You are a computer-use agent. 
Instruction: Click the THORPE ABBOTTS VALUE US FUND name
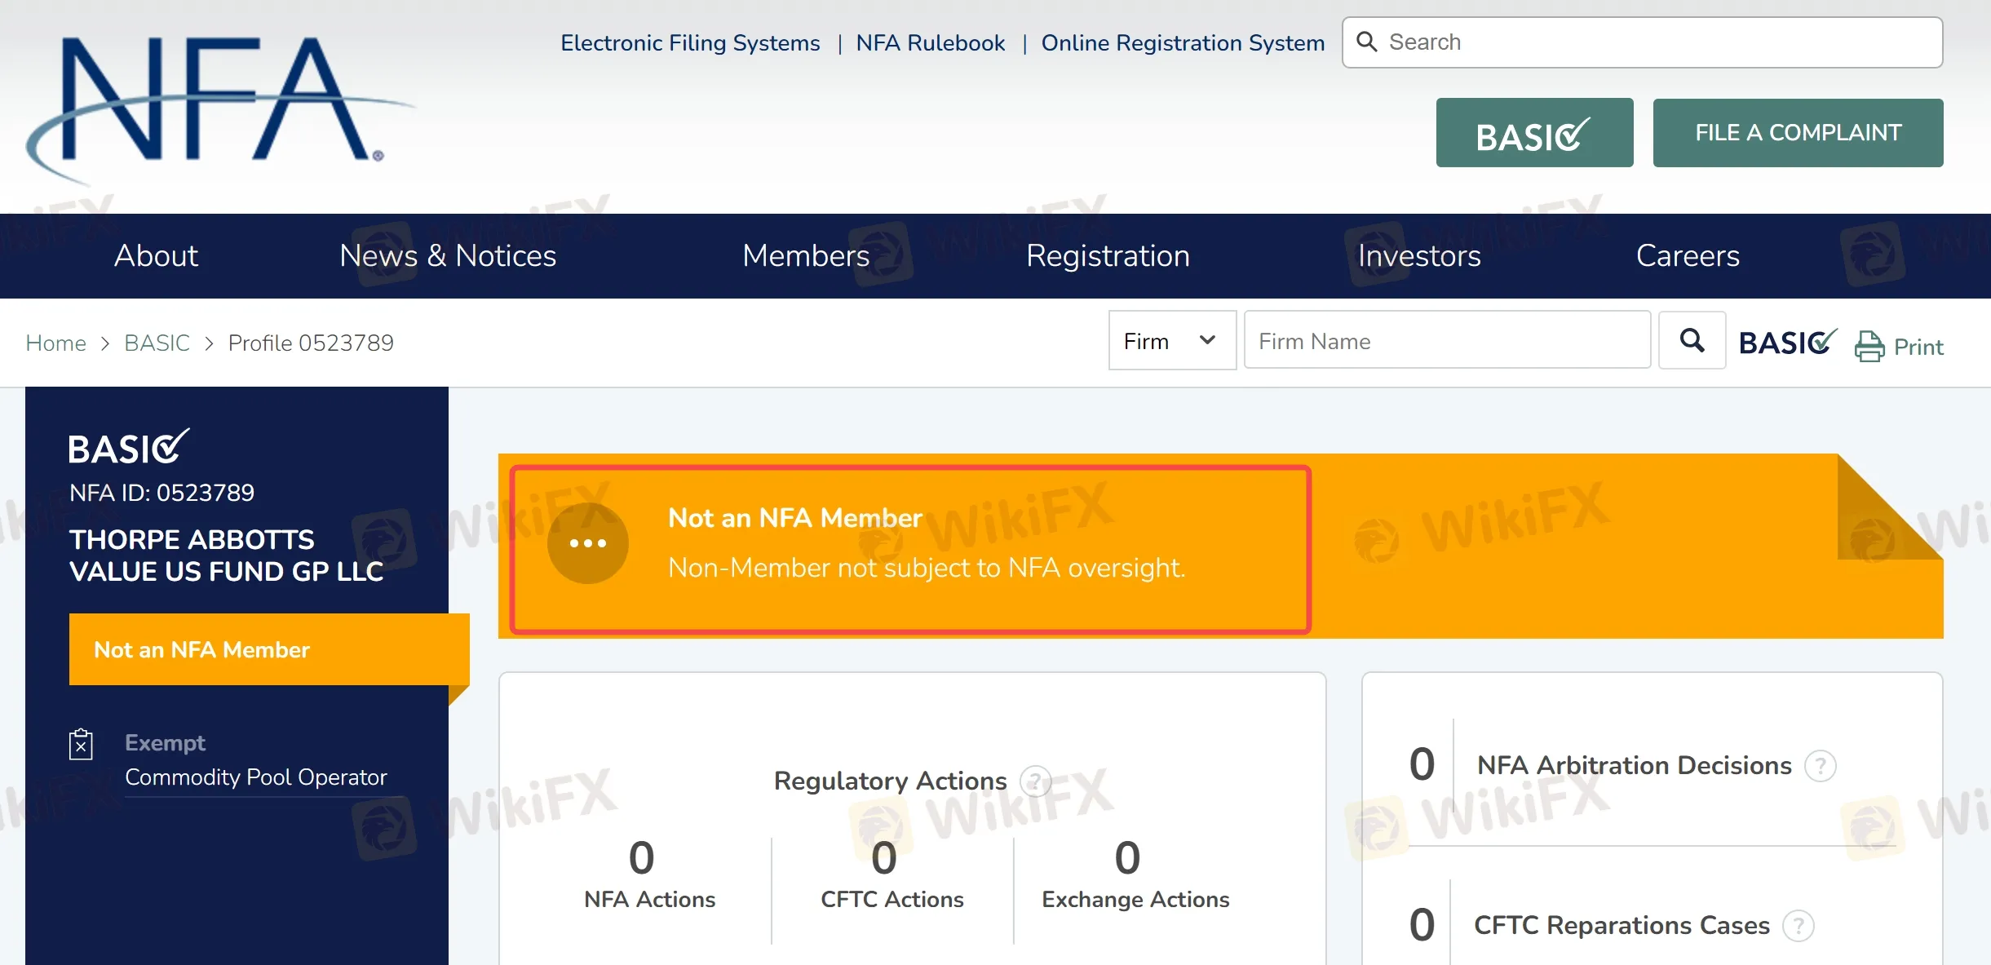click(227, 556)
